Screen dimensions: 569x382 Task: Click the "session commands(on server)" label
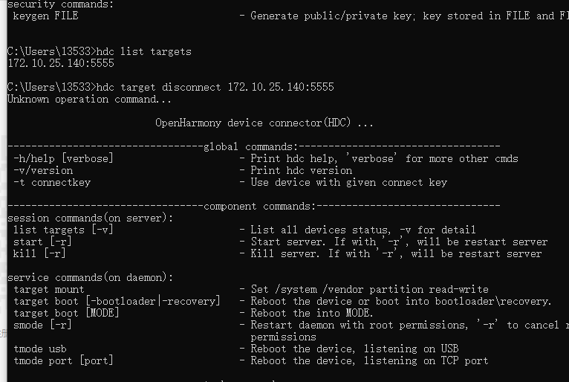[x=90, y=218]
